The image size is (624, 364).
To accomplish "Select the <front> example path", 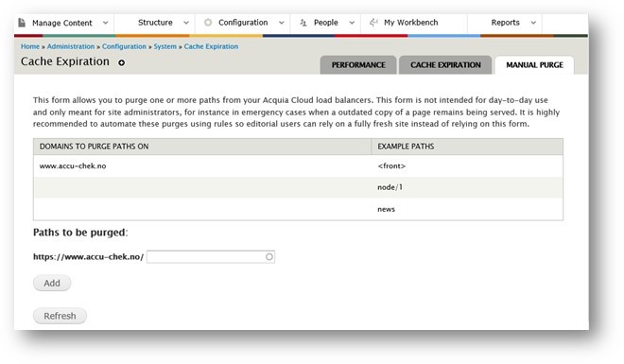I will coord(391,165).
